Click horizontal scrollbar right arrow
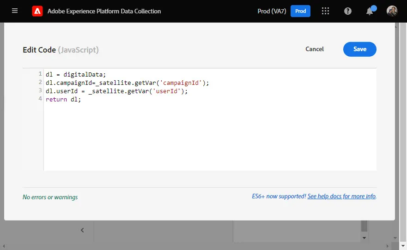This screenshot has width=407, height=250. click(387, 246)
